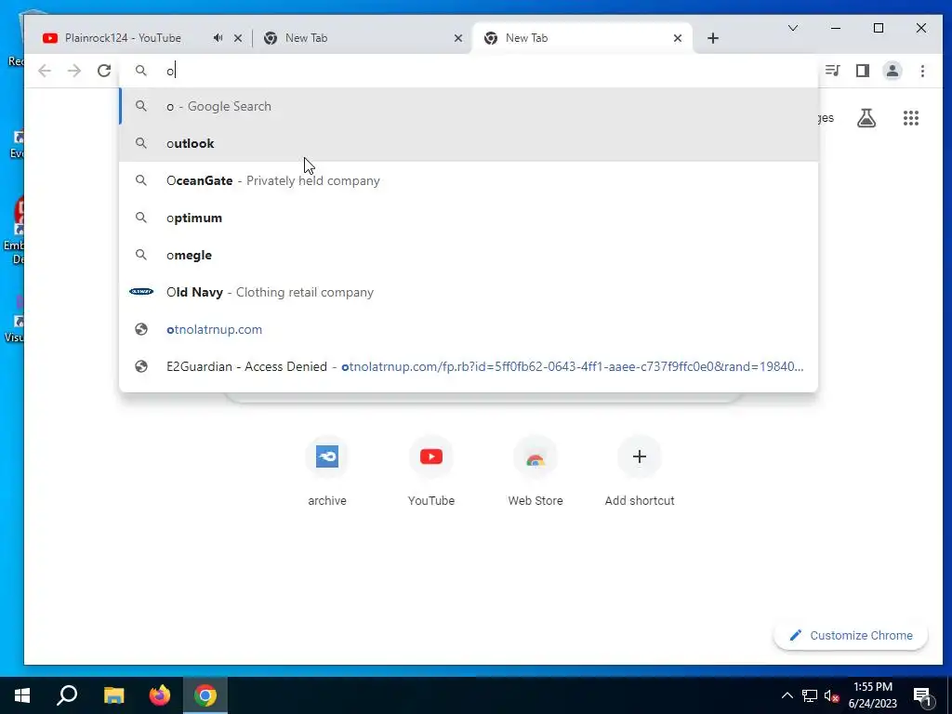952x714 pixels.
Task: Open the Web Store shortcut
Action: [x=535, y=471]
